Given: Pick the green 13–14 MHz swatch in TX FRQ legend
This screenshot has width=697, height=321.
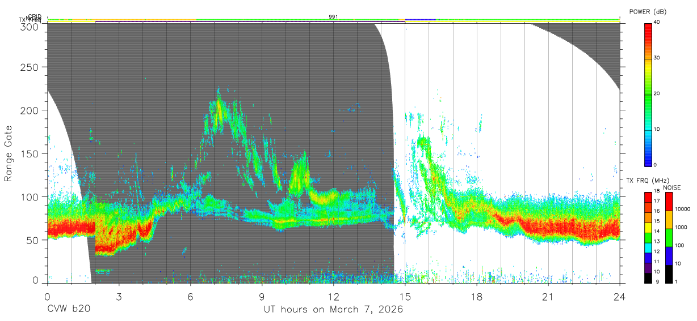Looking at the screenshot, I should coord(648,237).
